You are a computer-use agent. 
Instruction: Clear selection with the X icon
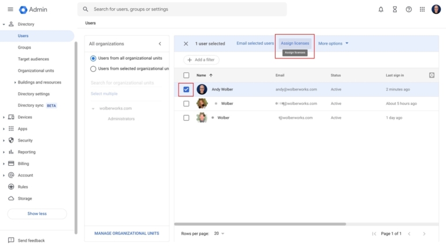tap(186, 43)
